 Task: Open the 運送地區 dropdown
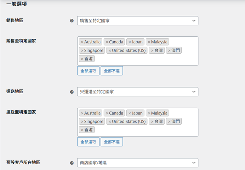click(x=137, y=92)
